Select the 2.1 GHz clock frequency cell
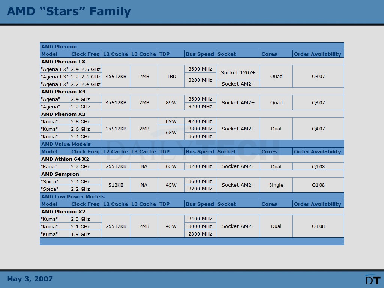The width and height of the screenshot is (384, 288). (x=85, y=226)
